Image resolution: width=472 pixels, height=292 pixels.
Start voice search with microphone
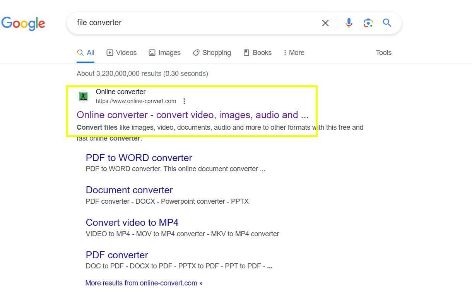pyautogui.click(x=349, y=23)
